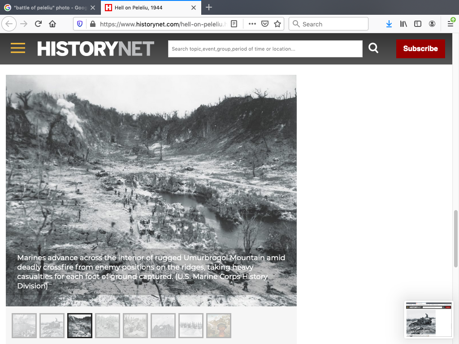The image size is (459, 344).
Task: Open the tracking protection shield panel
Action: [80, 24]
